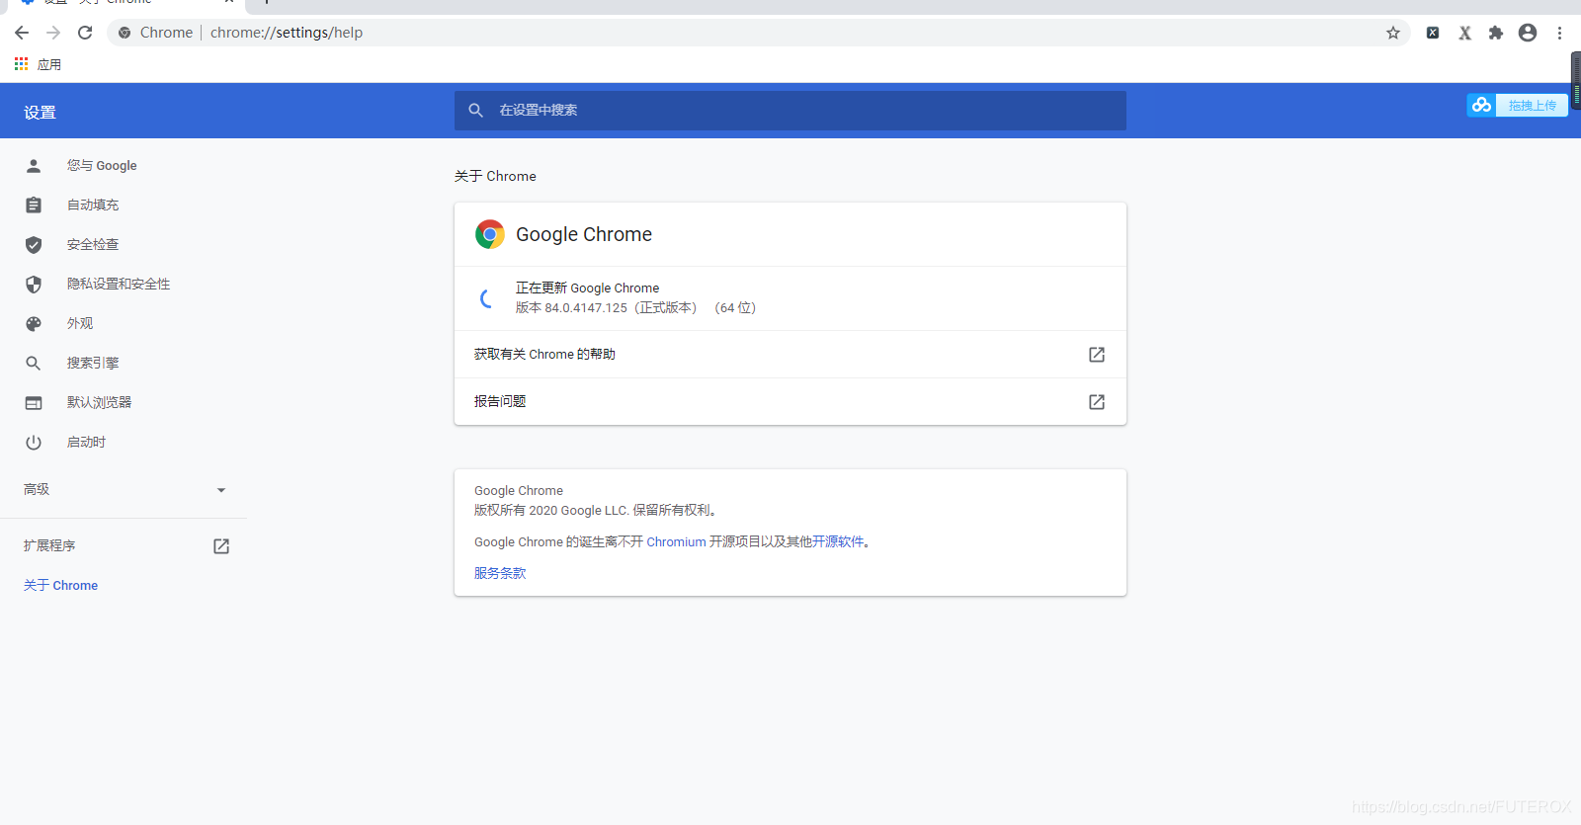Click the site info icon in address bar
The image size is (1581, 825).
(x=125, y=33)
